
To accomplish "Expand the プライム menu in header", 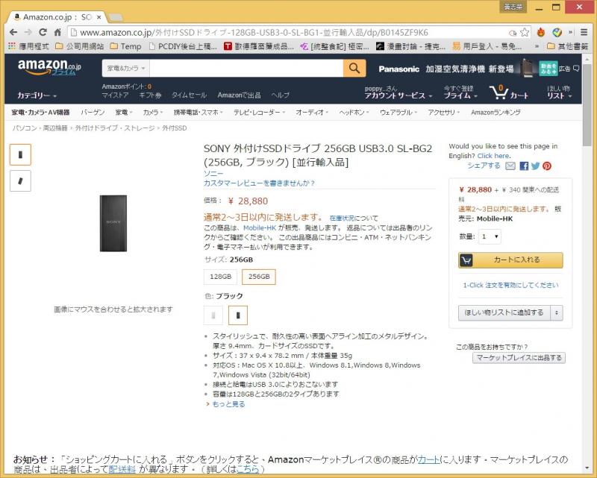I will tap(460, 95).
